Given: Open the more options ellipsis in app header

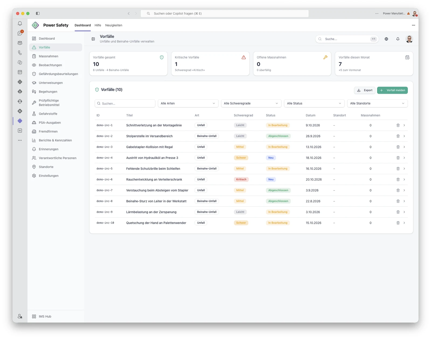Looking at the screenshot, I should click(413, 25).
